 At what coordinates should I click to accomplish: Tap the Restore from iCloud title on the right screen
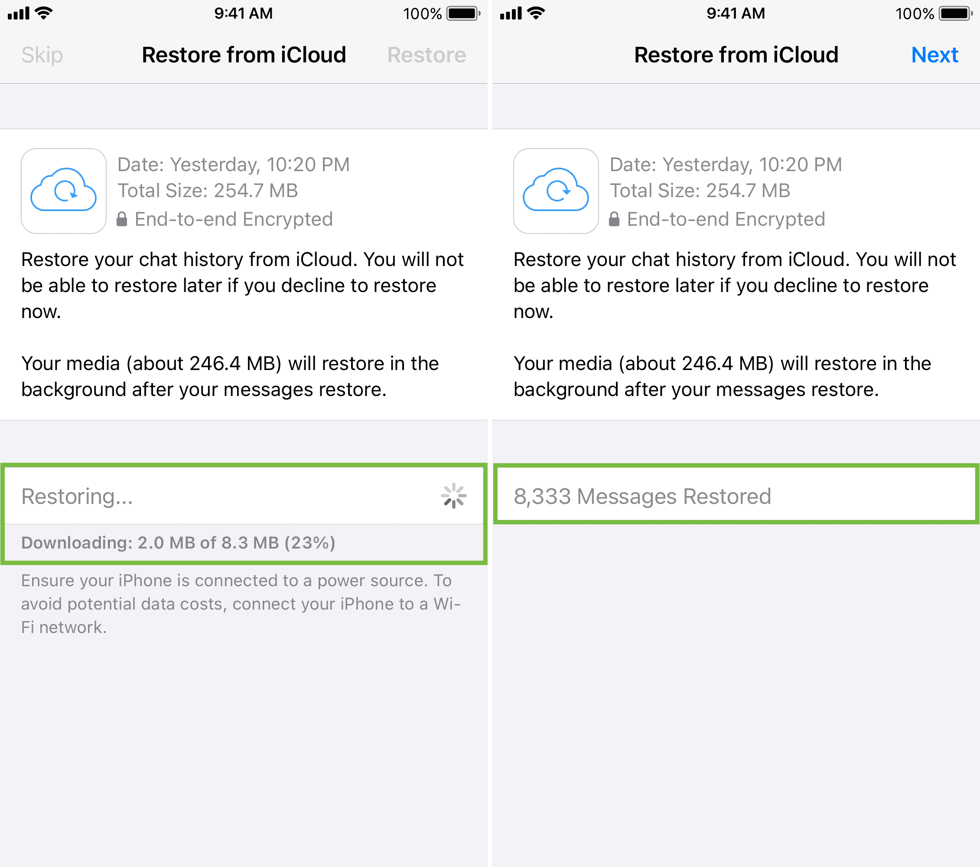tap(736, 55)
